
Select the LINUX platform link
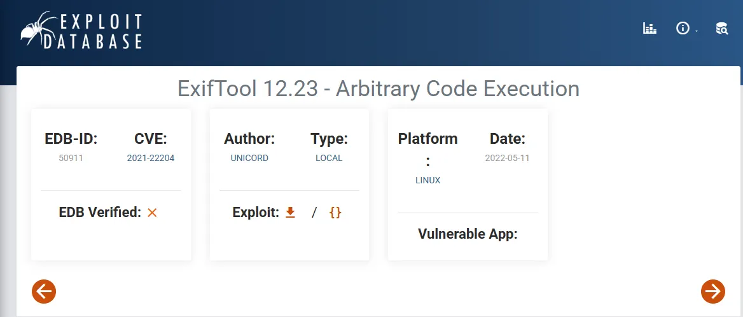click(427, 180)
